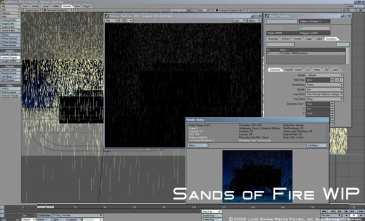Viewport: 365px width, 221px height.
Task: Open the Nozzle dropdown
Action: pos(325,90)
